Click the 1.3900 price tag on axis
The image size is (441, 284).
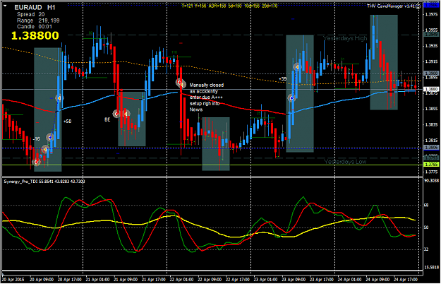pos(431,73)
